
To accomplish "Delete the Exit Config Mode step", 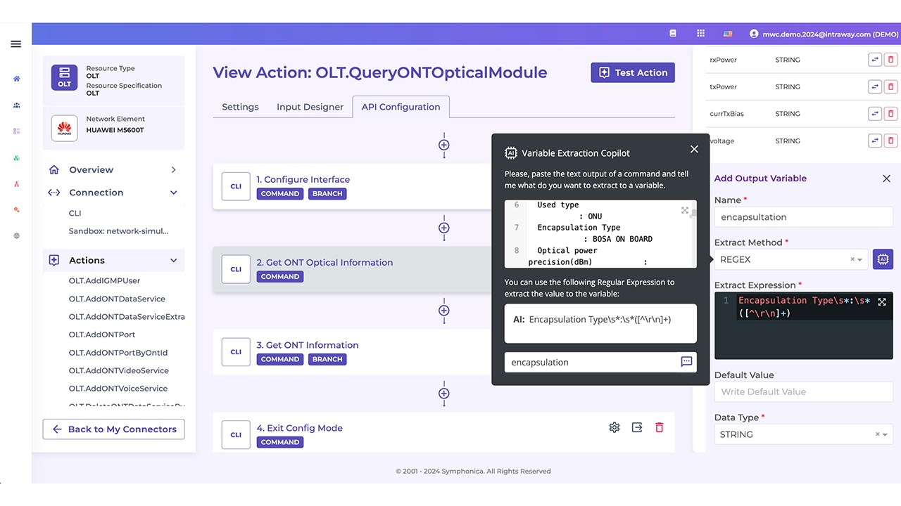I will pos(660,427).
